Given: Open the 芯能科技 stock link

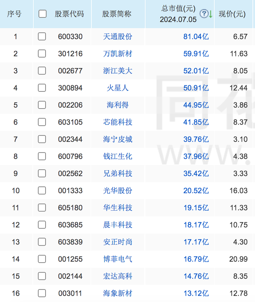Looking at the screenshot, I should 118,122.
